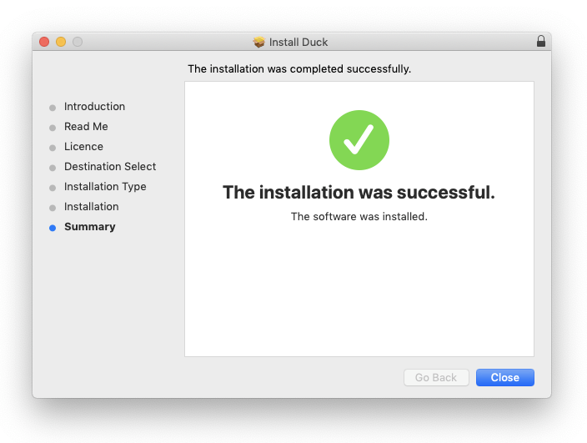This screenshot has width=587, height=443.
Task: Click the Introduction step bullet
Action: [x=53, y=108]
